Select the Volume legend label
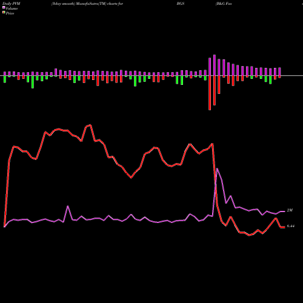 click(12, 8)
